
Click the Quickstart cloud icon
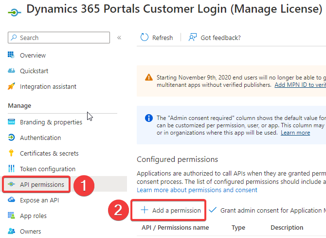[11, 71]
